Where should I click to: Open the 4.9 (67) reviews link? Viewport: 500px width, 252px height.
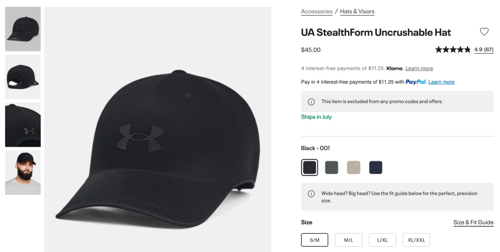pyautogui.click(x=483, y=50)
